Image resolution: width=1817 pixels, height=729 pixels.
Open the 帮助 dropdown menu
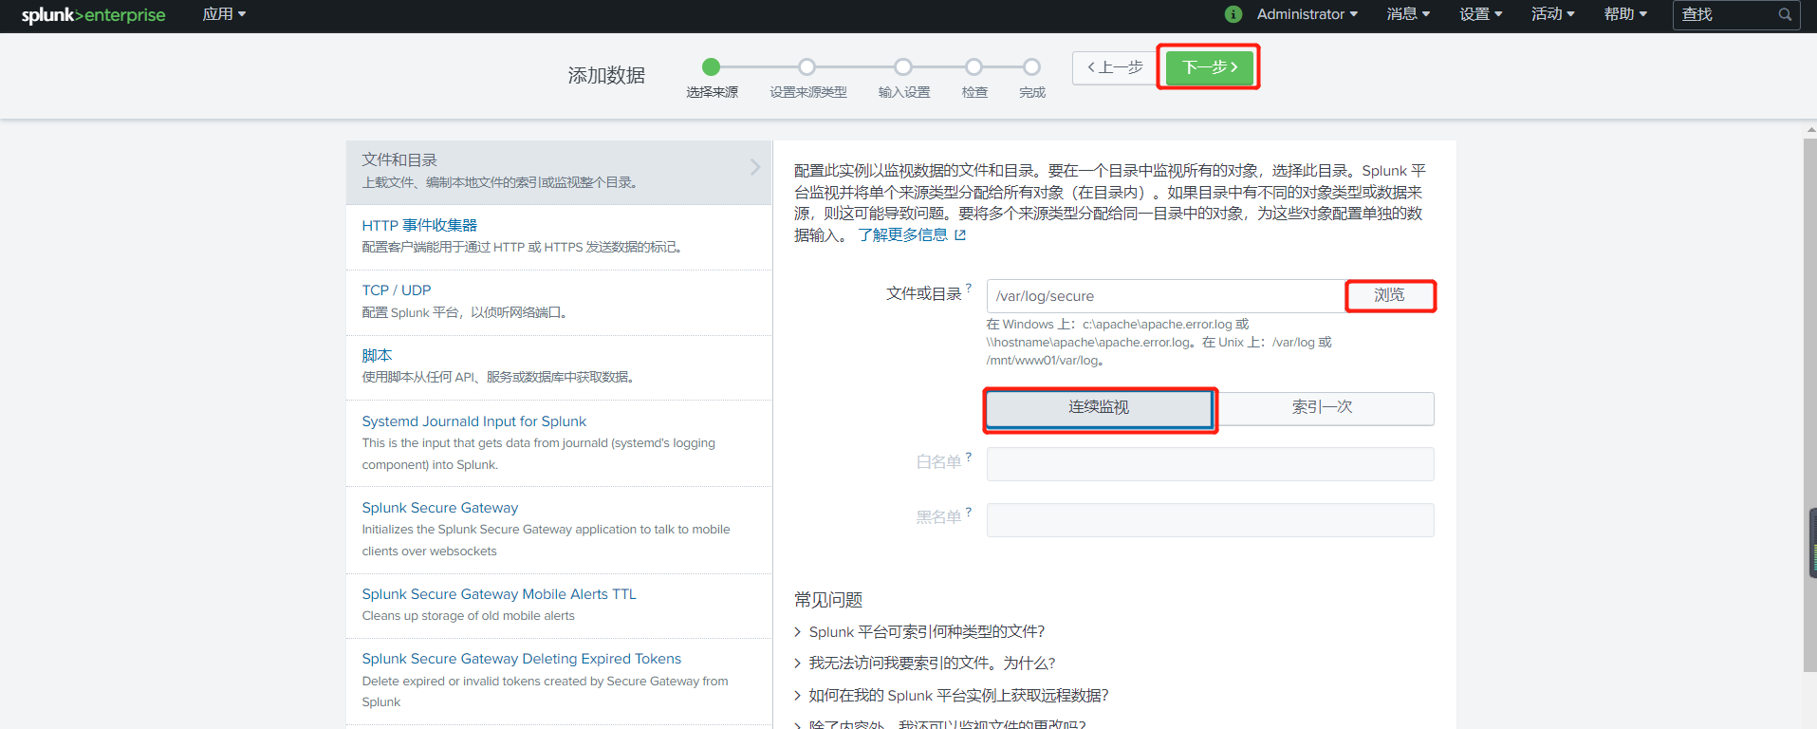tap(1626, 14)
